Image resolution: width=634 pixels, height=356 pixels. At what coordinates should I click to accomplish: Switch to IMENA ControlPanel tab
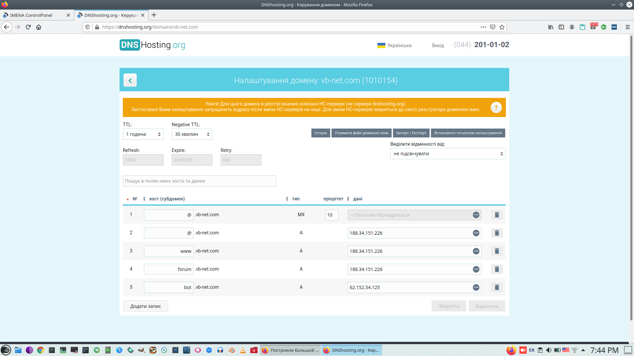click(x=31, y=15)
